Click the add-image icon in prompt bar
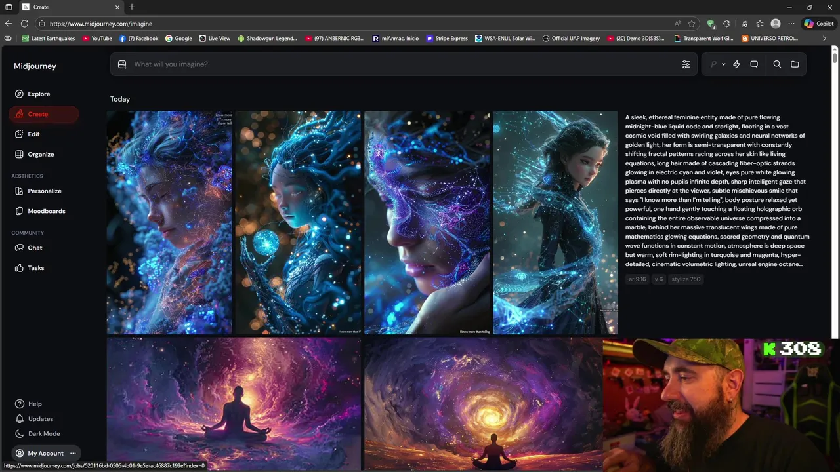The image size is (840, 472). click(x=122, y=64)
